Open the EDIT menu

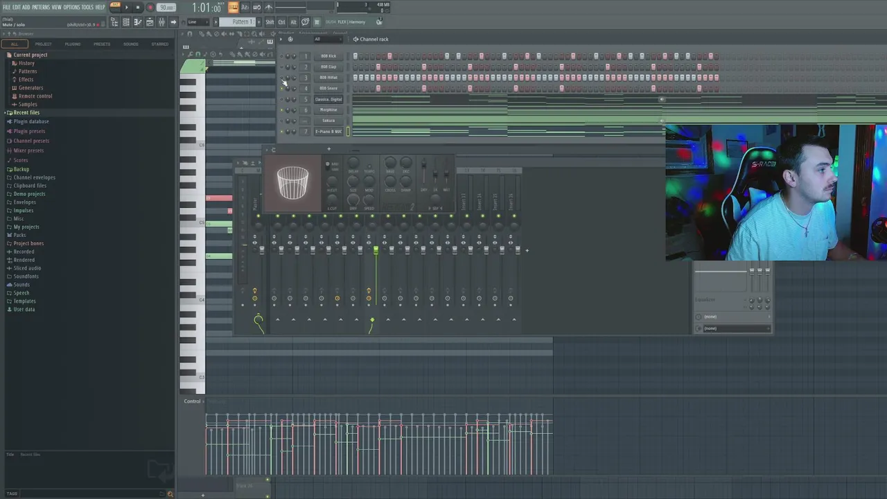click(16, 7)
